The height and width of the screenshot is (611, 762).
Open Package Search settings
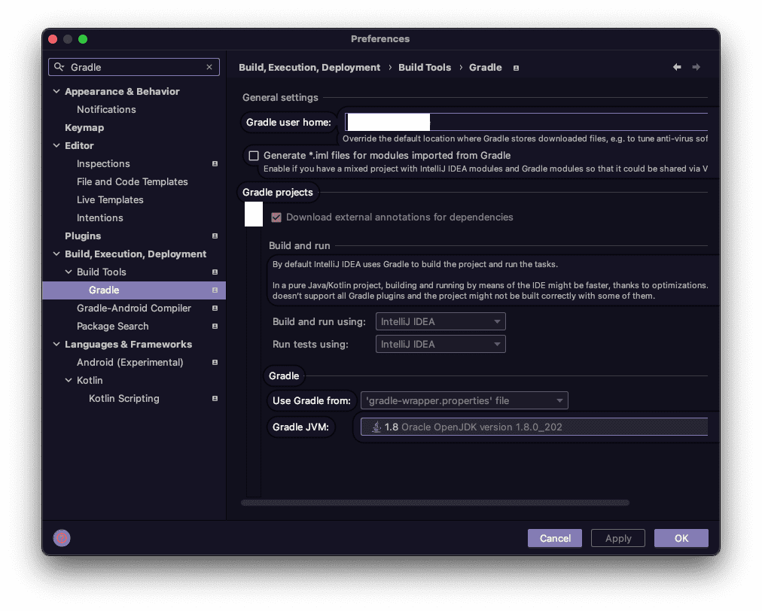click(x=113, y=326)
